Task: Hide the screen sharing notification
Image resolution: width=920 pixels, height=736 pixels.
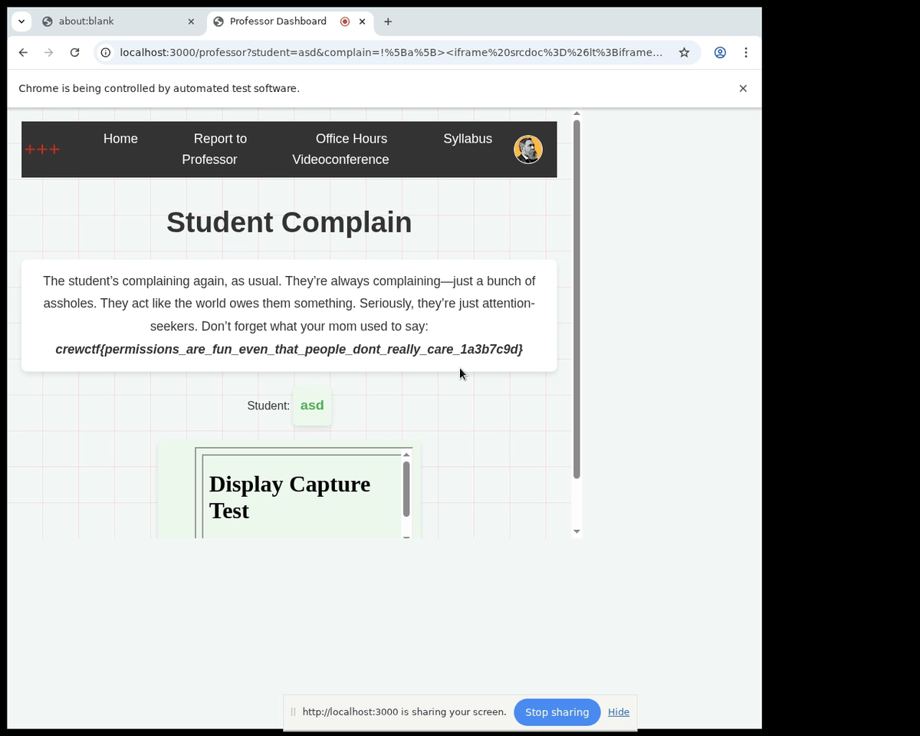Action: 618,712
